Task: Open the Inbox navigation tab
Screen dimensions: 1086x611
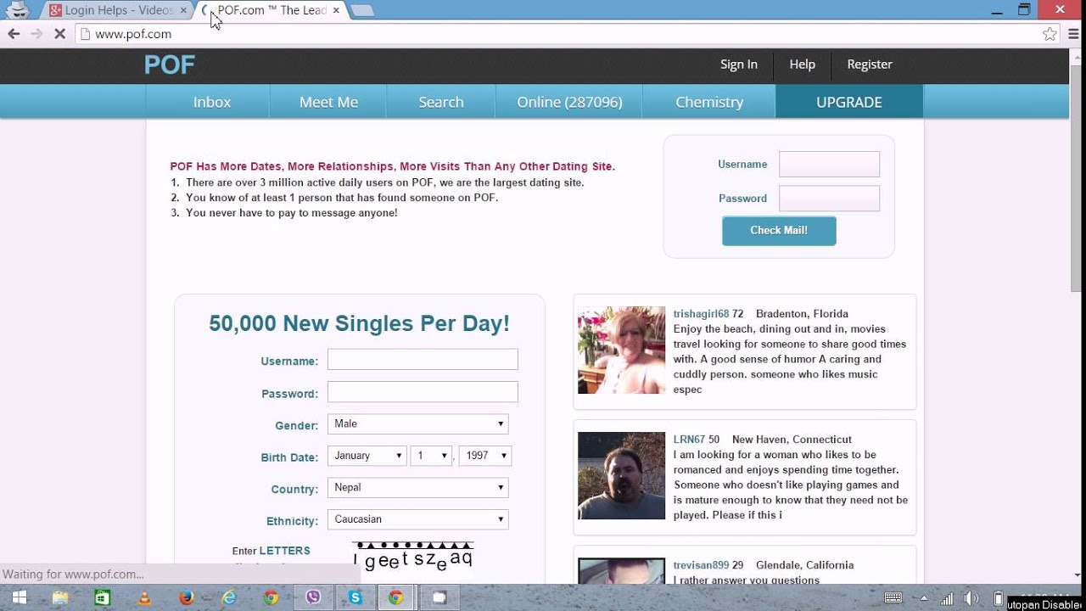Action: [212, 102]
